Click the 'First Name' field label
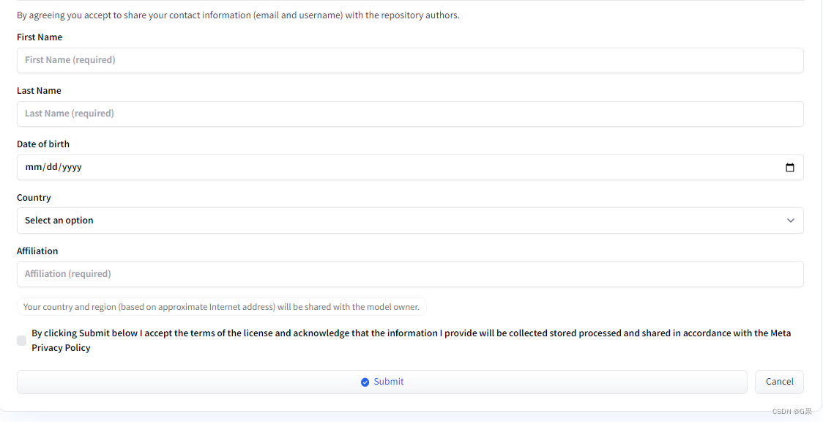This screenshot has width=823, height=422. coord(40,37)
